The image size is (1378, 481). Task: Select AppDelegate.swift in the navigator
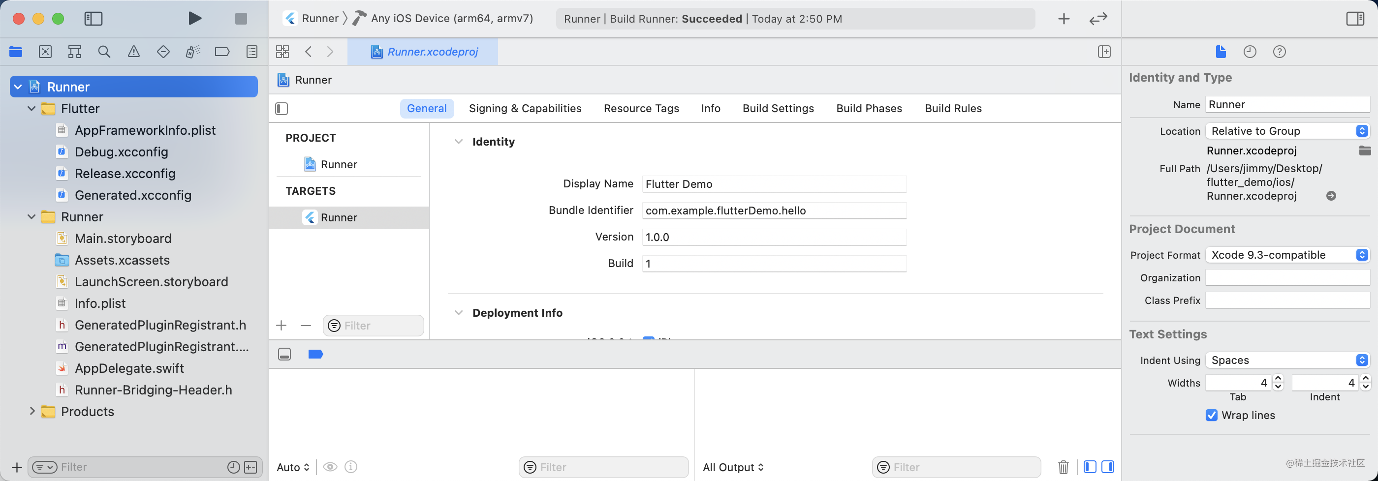point(129,368)
